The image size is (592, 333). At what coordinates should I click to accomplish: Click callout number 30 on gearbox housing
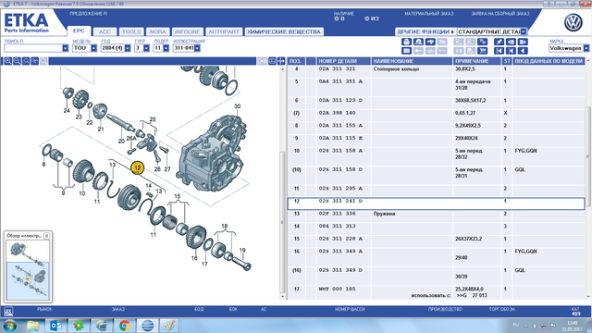coord(237,106)
